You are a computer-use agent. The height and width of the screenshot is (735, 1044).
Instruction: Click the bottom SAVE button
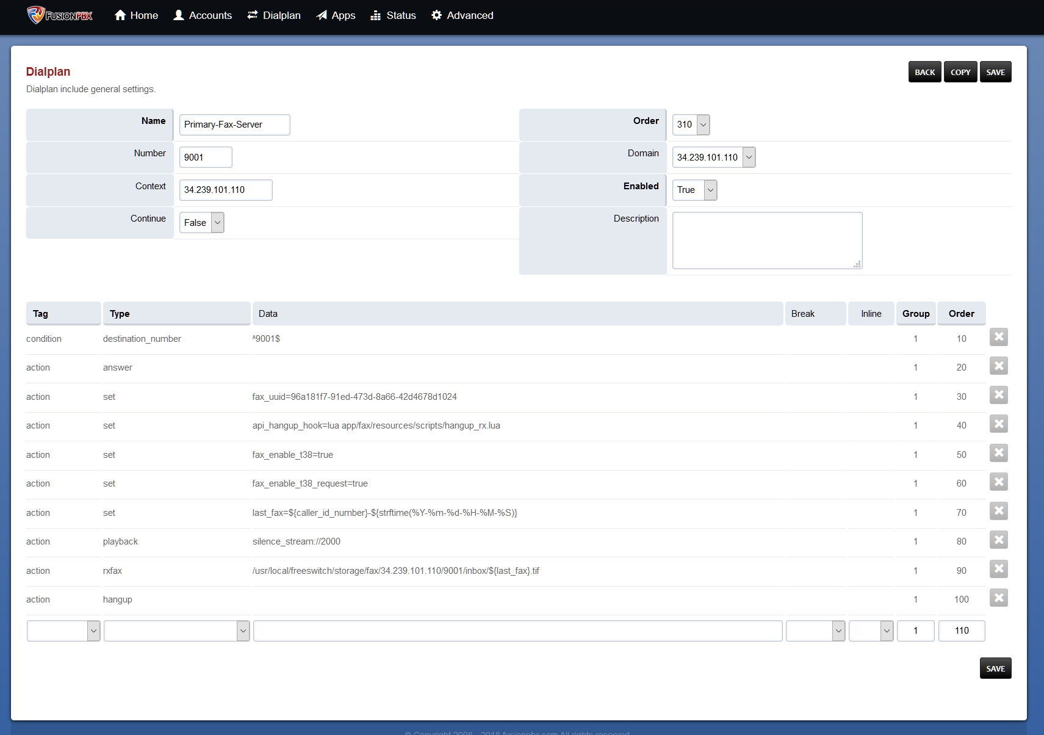995,668
